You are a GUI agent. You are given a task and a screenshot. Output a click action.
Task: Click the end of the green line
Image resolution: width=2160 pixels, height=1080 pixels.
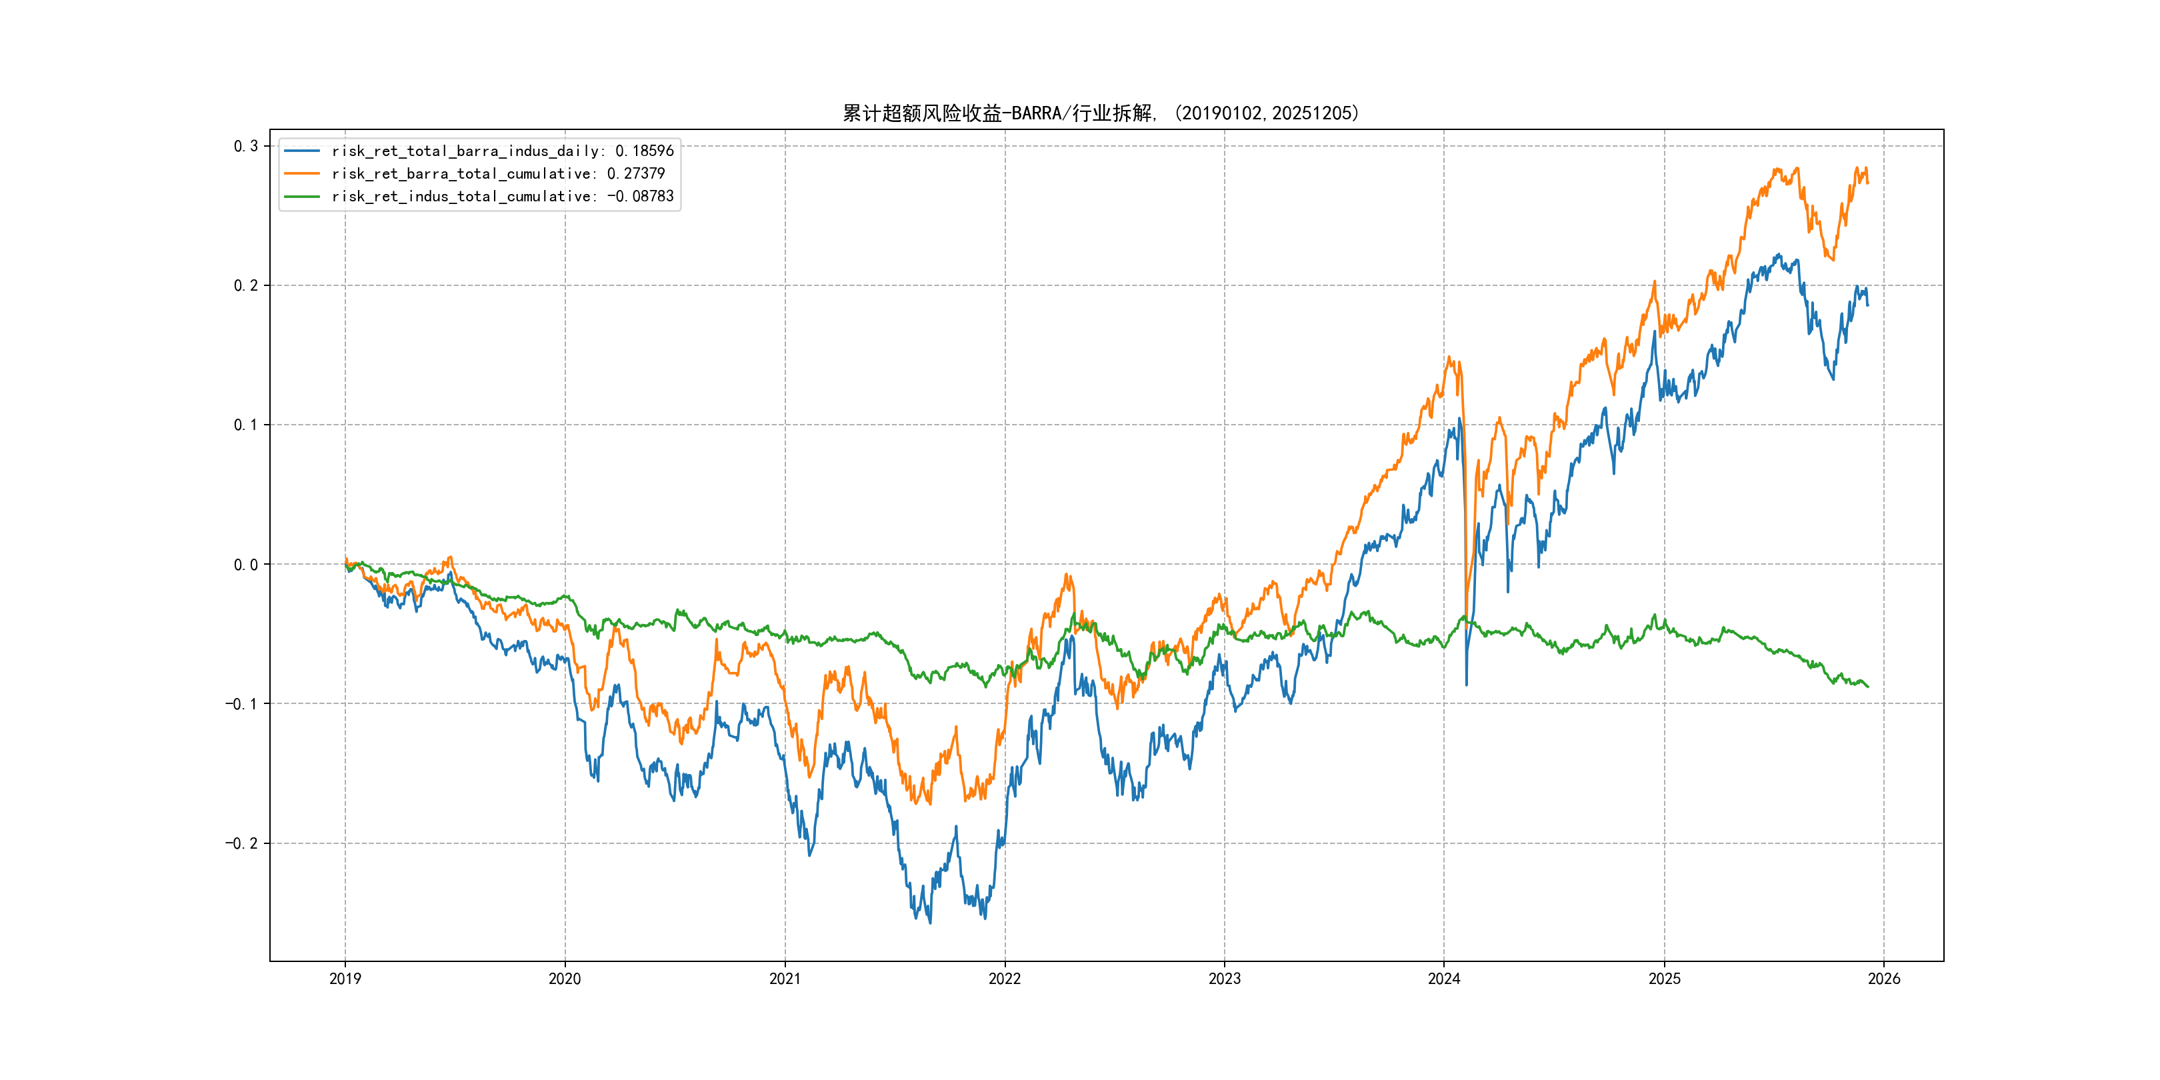1867,687
